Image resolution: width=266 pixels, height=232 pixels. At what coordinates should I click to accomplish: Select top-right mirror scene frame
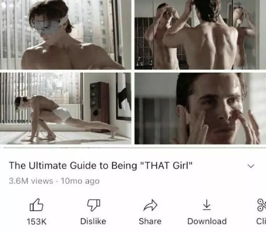200,35
